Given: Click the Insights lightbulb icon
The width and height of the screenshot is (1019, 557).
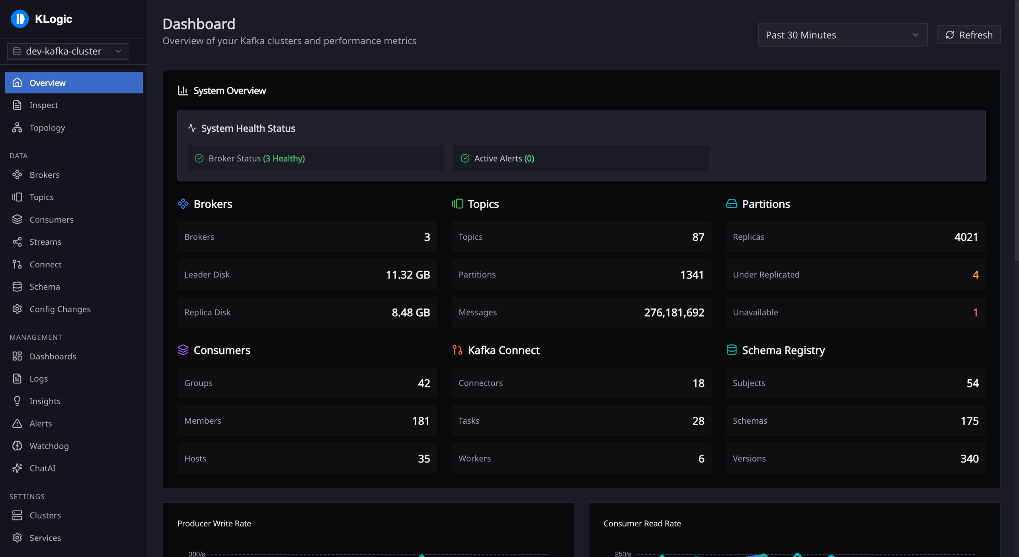Looking at the screenshot, I should click(x=17, y=401).
